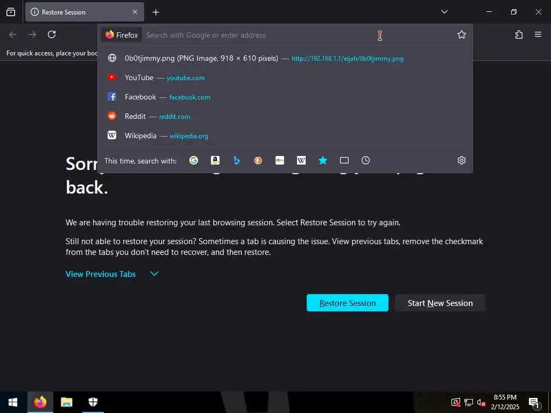
Task: Open the Firefox View icon in tab bar
Action: (11, 12)
